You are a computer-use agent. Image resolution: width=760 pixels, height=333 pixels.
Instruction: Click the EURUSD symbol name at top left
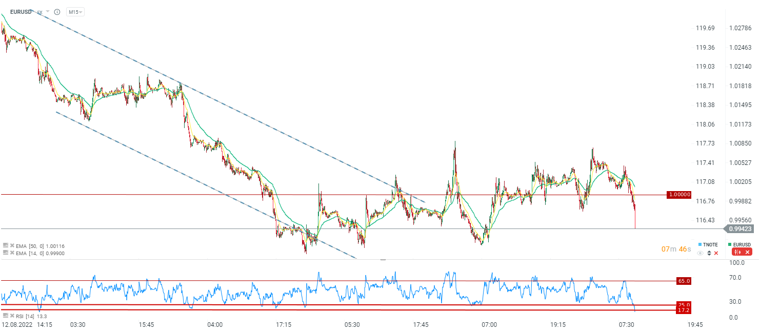[x=22, y=12]
